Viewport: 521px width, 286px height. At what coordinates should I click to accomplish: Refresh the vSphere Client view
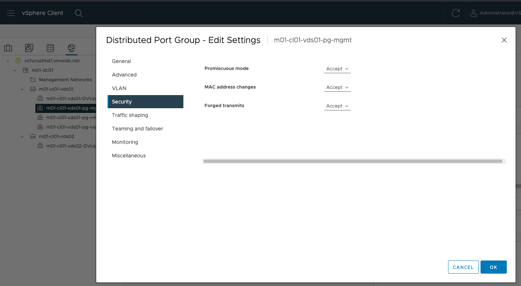[x=456, y=13]
